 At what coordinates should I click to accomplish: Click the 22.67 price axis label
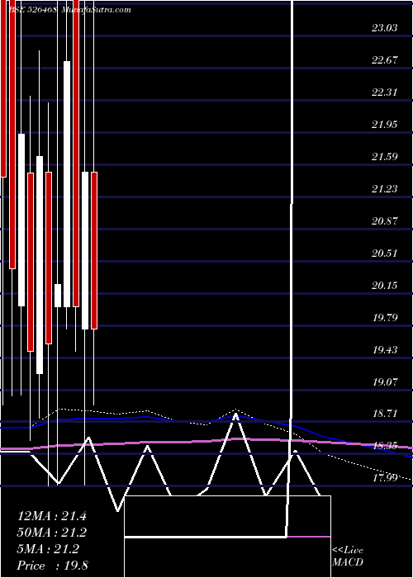point(385,60)
